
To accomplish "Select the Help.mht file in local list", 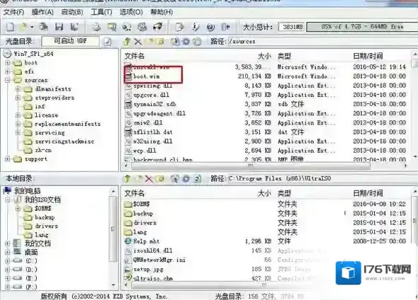I will coord(265,241).
